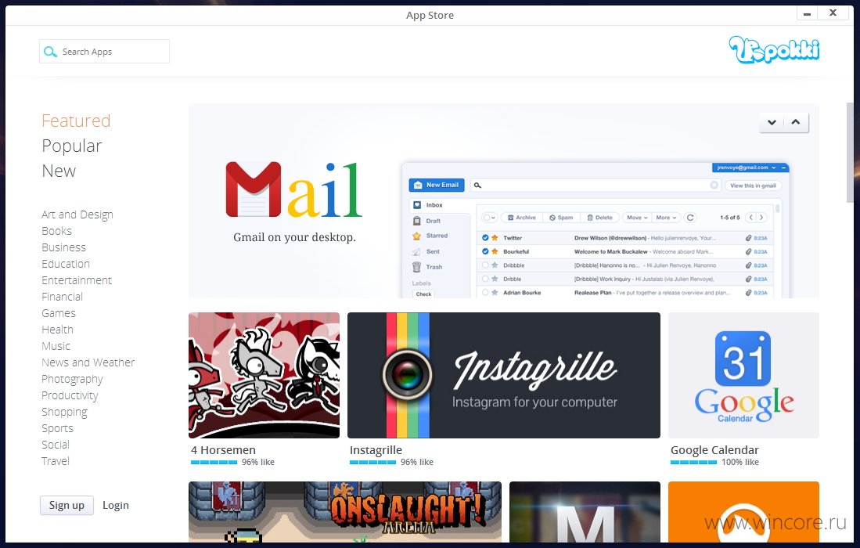The width and height of the screenshot is (860, 548).
Task: Minimize the App Store window
Action: point(807,13)
